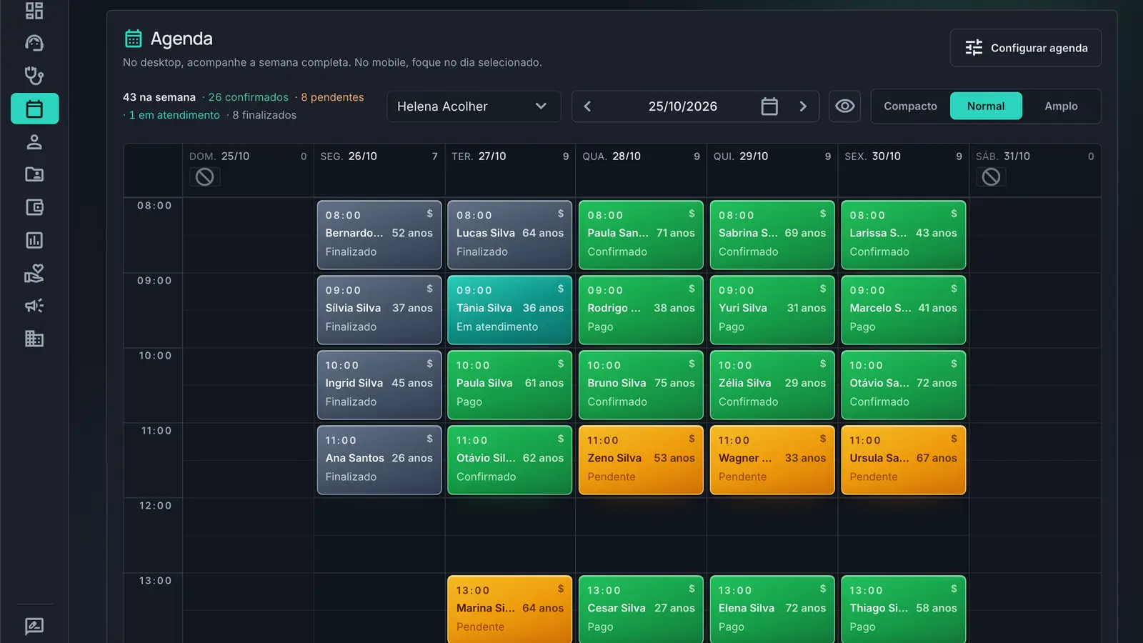The height and width of the screenshot is (643, 1143).
Task: Click dollar icon on Ingrid Silva appointment
Action: pos(430,364)
